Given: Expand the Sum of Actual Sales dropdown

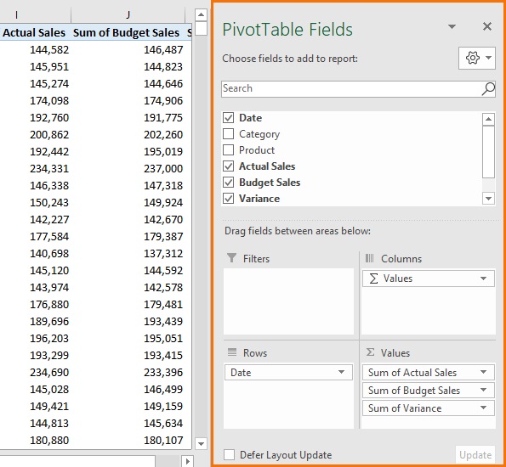Looking at the screenshot, I should pos(483,372).
